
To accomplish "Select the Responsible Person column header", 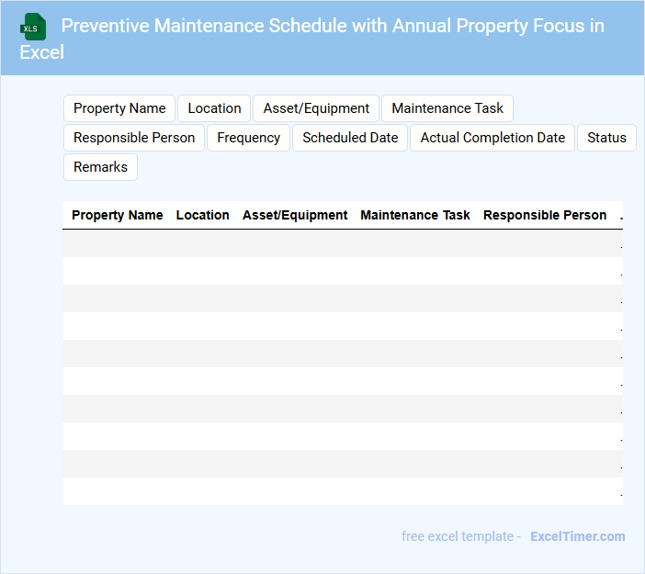I will point(545,215).
